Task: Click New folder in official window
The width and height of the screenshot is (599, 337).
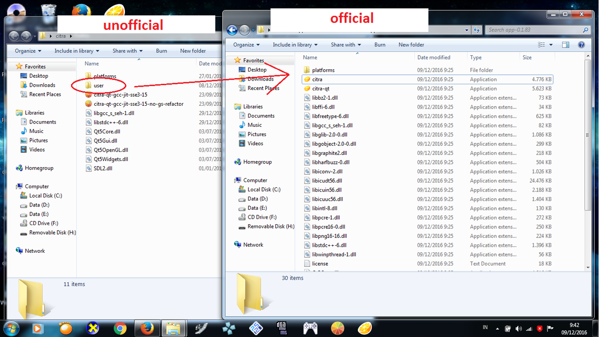Action: pos(411,45)
